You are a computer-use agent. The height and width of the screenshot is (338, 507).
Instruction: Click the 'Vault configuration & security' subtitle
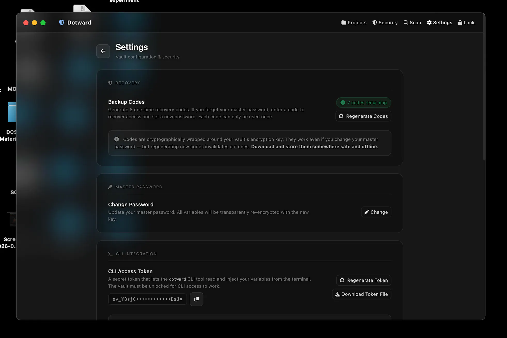148,57
